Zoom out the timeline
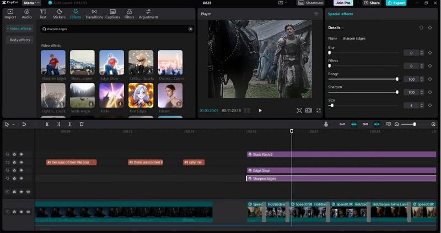The height and width of the screenshot is (233, 441). tap(396, 124)
